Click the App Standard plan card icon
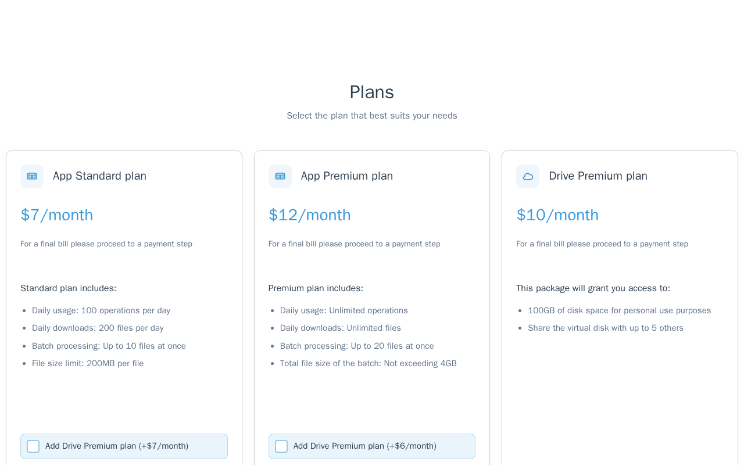This screenshot has height=465, width=744. point(32,176)
